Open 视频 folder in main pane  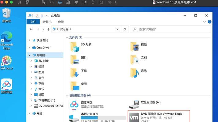(139, 47)
